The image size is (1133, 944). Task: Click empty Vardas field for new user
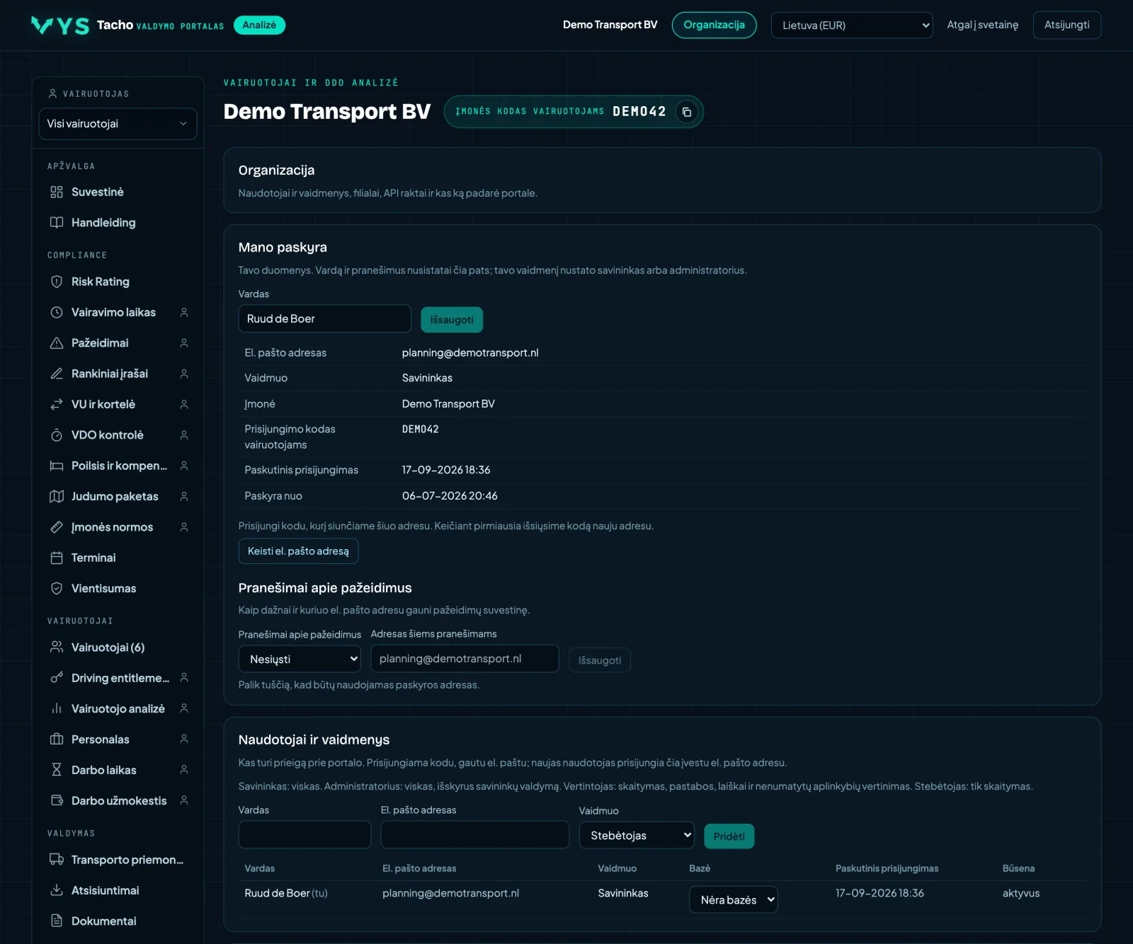pos(304,835)
